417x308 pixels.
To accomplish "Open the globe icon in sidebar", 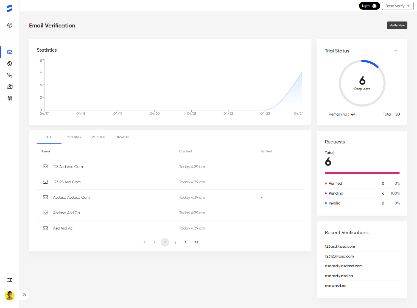I will pos(10,64).
